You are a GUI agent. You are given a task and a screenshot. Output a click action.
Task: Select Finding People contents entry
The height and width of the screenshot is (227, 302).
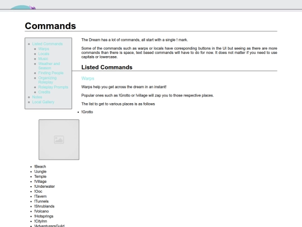pos(51,73)
